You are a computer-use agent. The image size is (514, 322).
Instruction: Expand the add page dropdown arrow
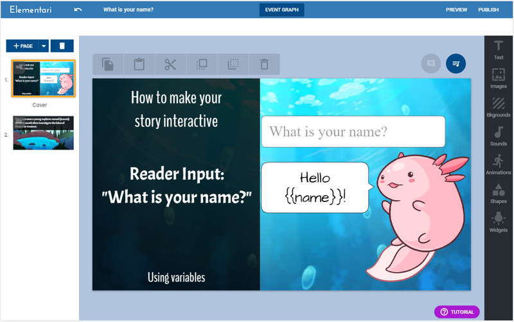[44, 46]
